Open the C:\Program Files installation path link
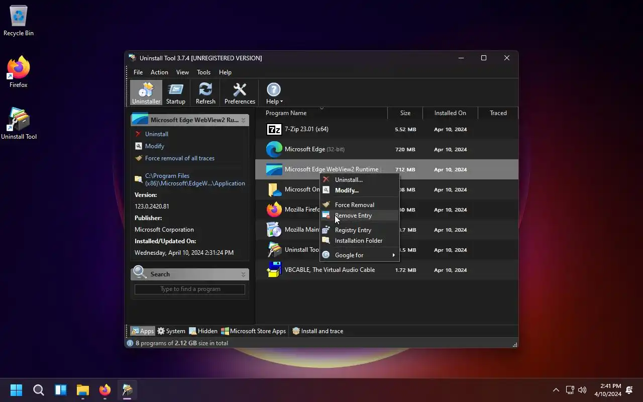This screenshot has width=643, height=402. point(195,179)
